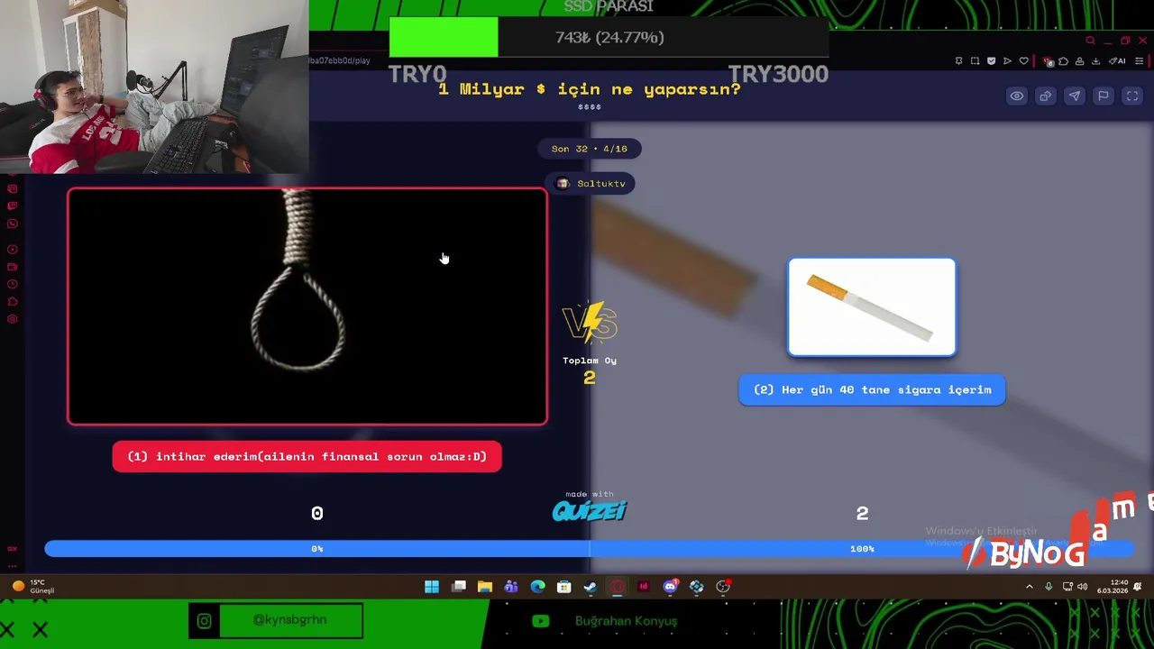The height and width of the screenshot is (649, 1154).
Task: Open the wallet icon in Opera sidebar
Action: [x=13, y=267]
